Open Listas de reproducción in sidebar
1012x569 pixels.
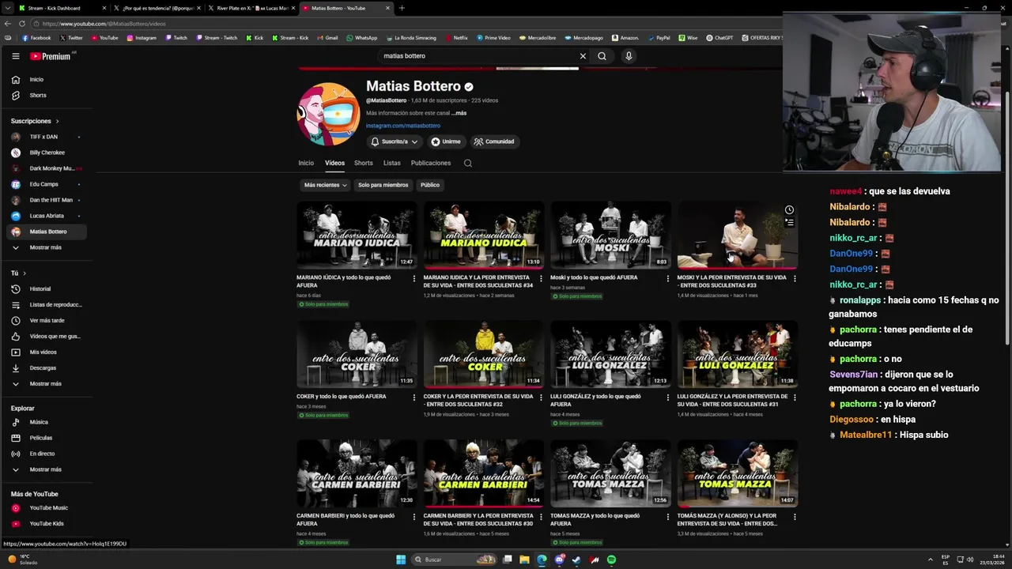pyautogui.click(x=47, y=304)
